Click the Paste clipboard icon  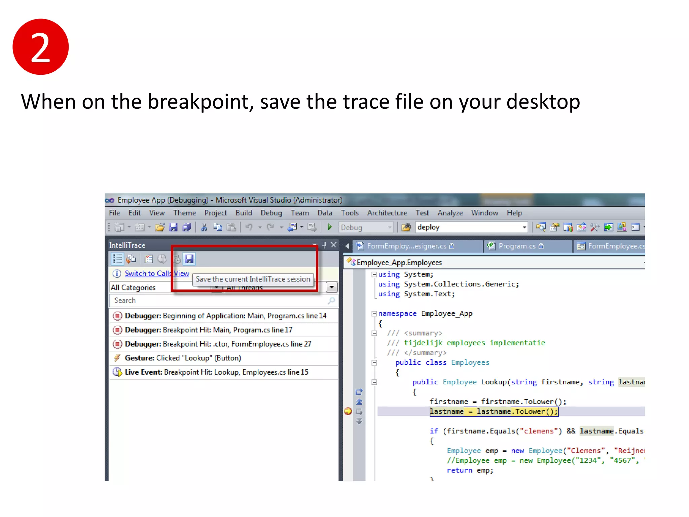coord(231,228)
